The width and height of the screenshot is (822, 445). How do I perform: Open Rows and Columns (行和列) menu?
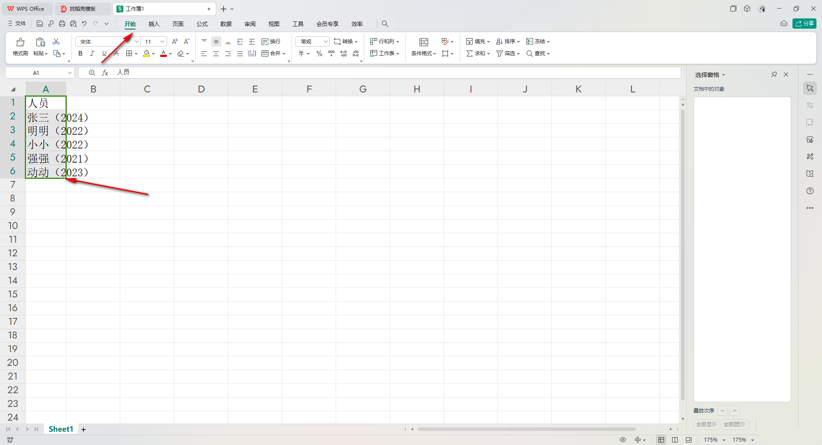pyautogui.click(x=385, y=42)
